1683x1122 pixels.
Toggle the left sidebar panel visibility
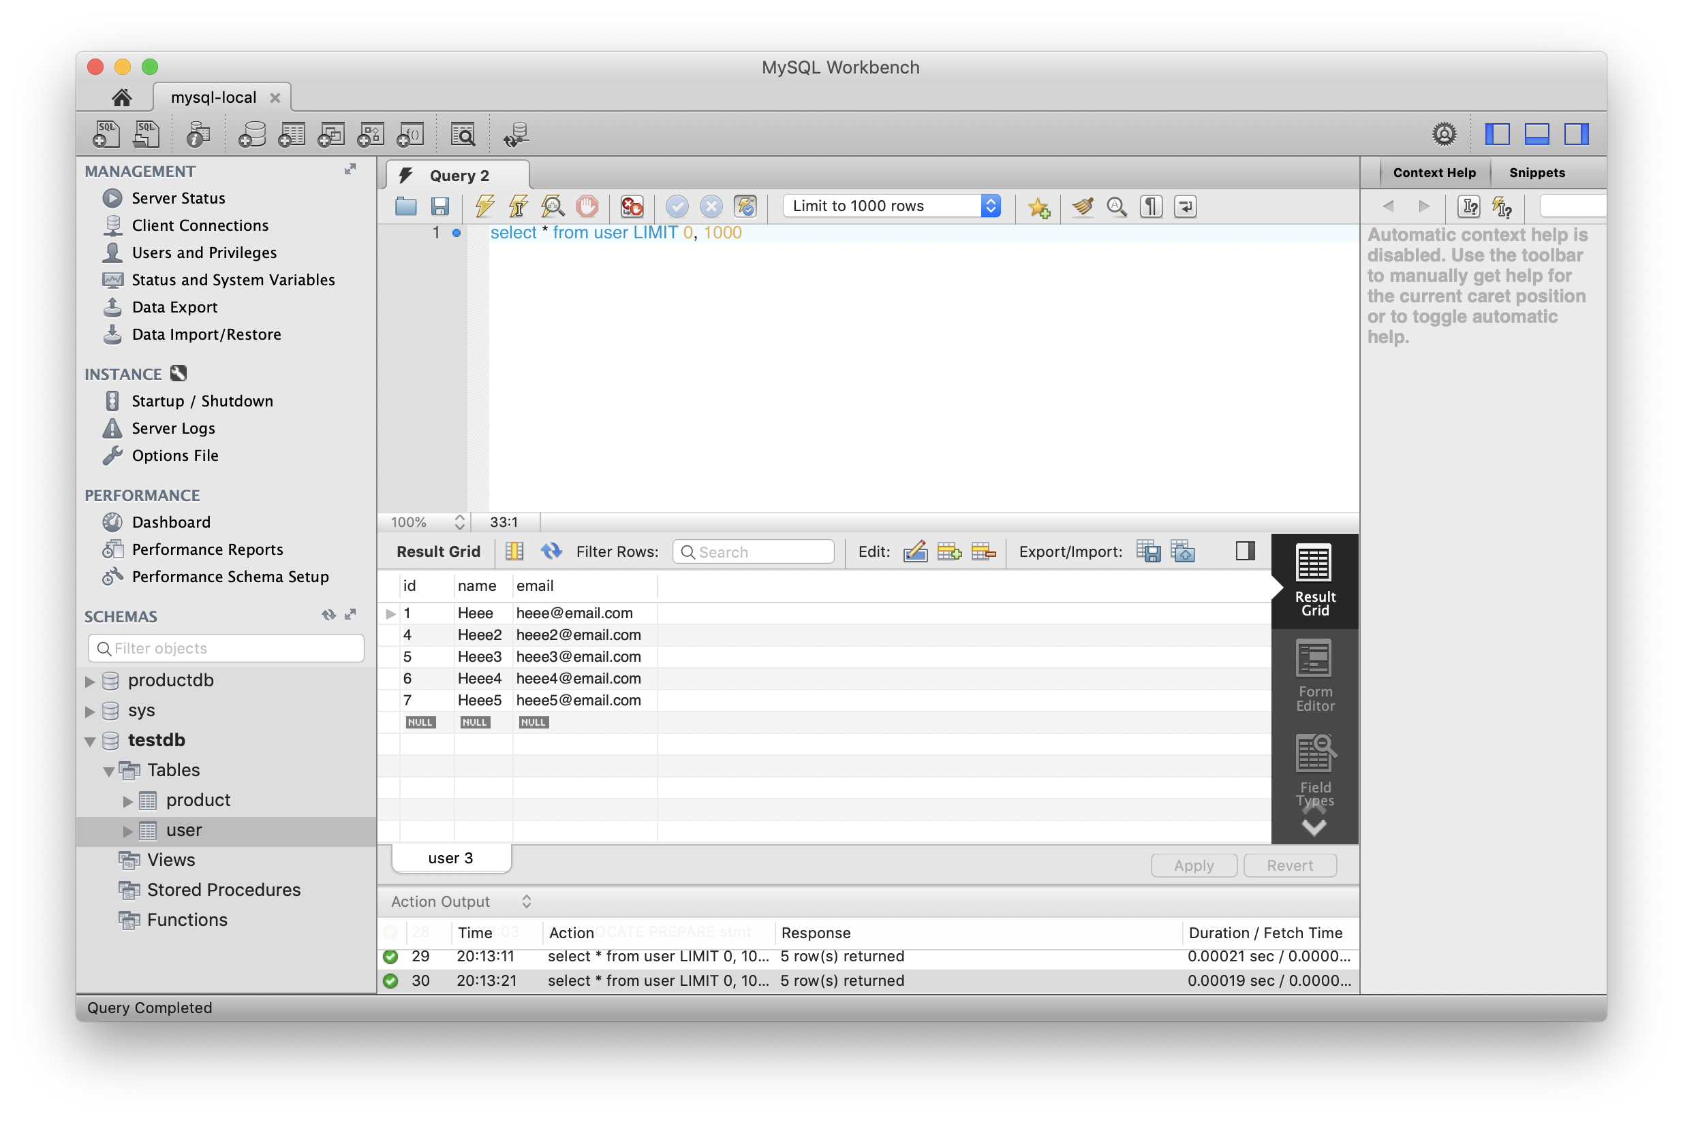point(1497,135)
